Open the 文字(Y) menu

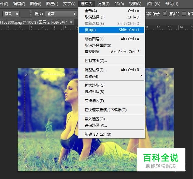click(x=69, y=4)
